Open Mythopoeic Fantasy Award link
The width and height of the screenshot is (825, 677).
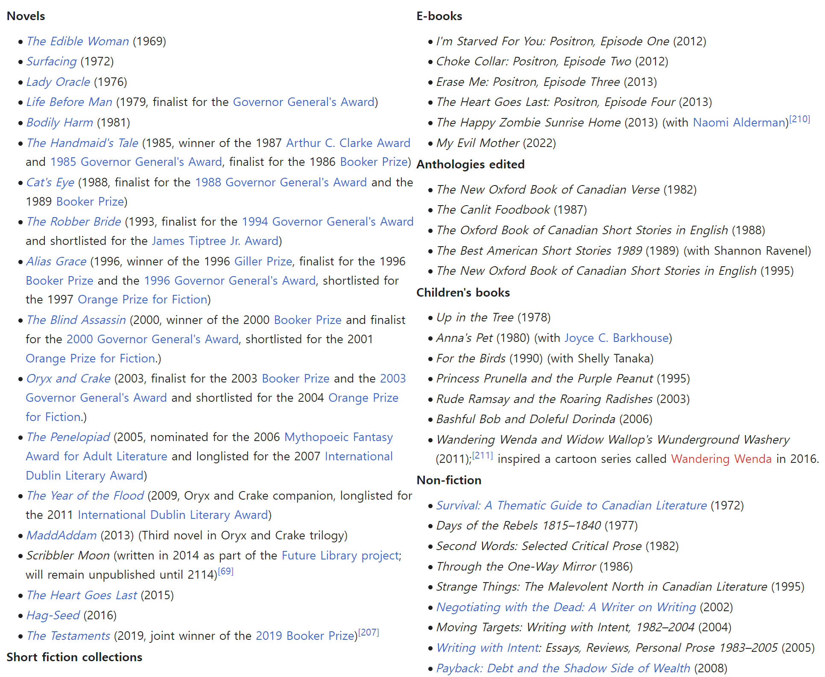coord(338,437)
